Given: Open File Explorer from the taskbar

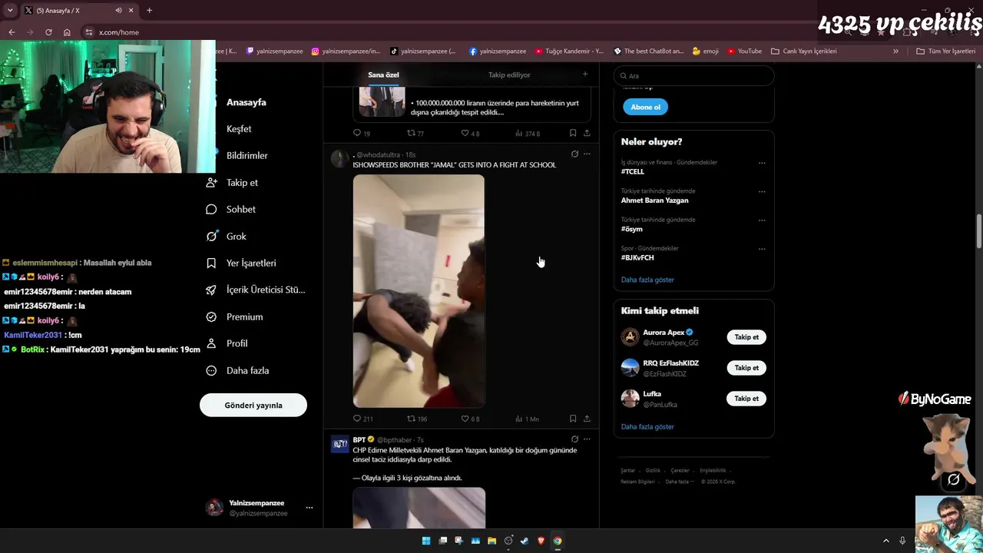Looking at the screenshot, I should pyautogui.click(x=491, y=541).
